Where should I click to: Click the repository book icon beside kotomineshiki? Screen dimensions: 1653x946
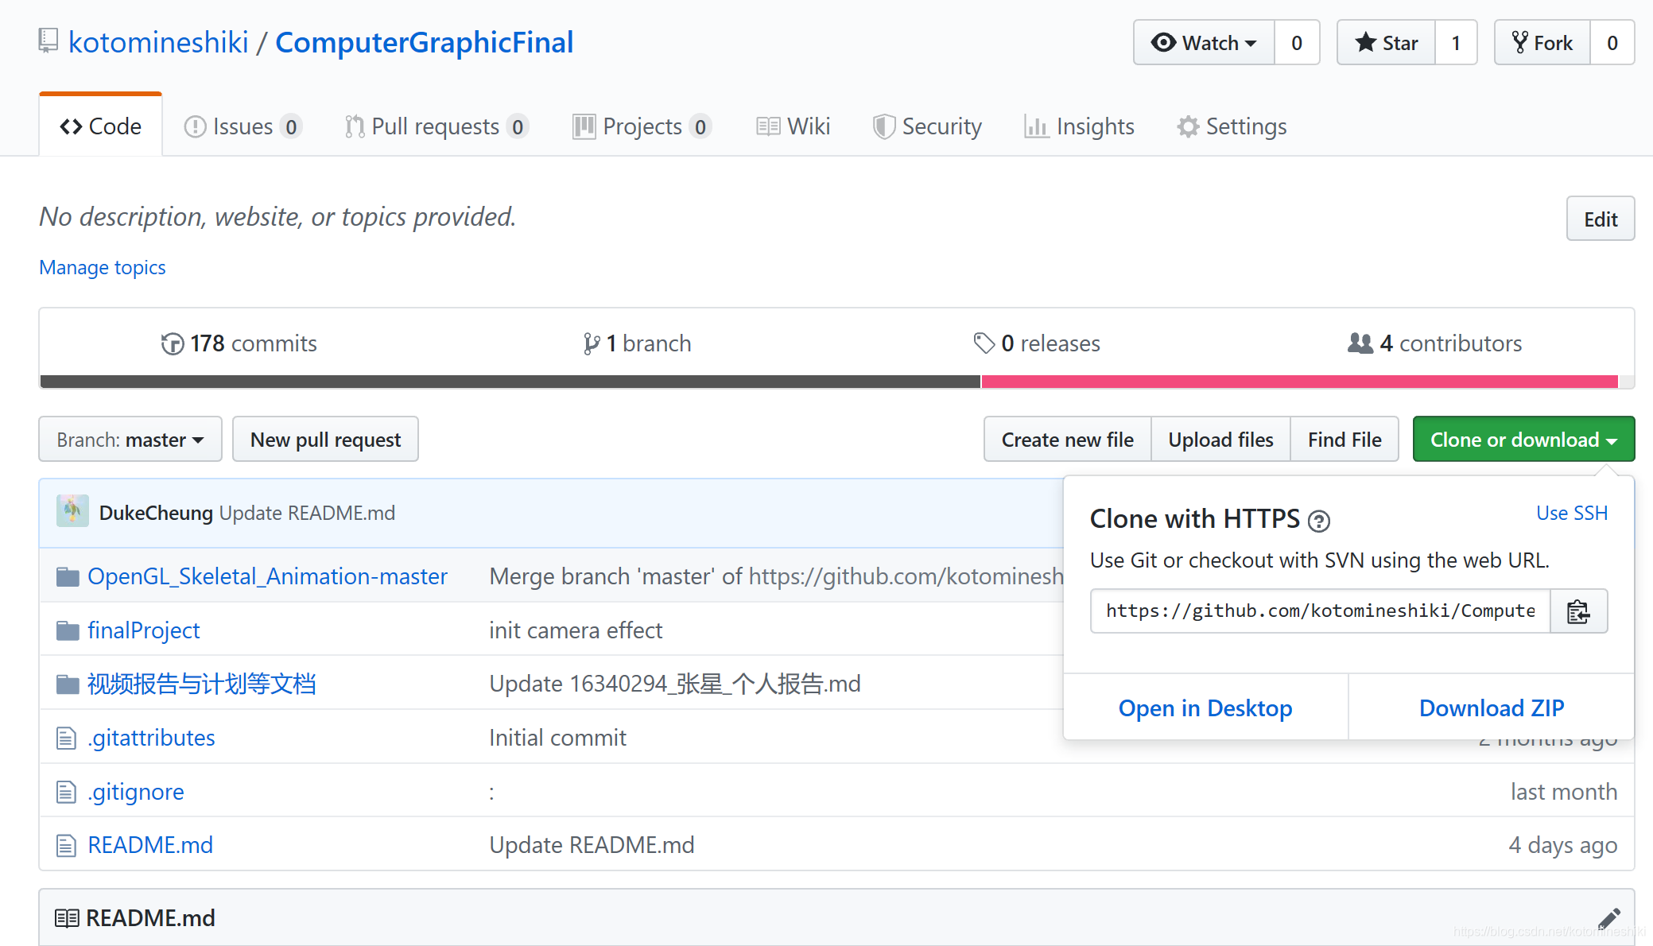click(x=49, y=41)
